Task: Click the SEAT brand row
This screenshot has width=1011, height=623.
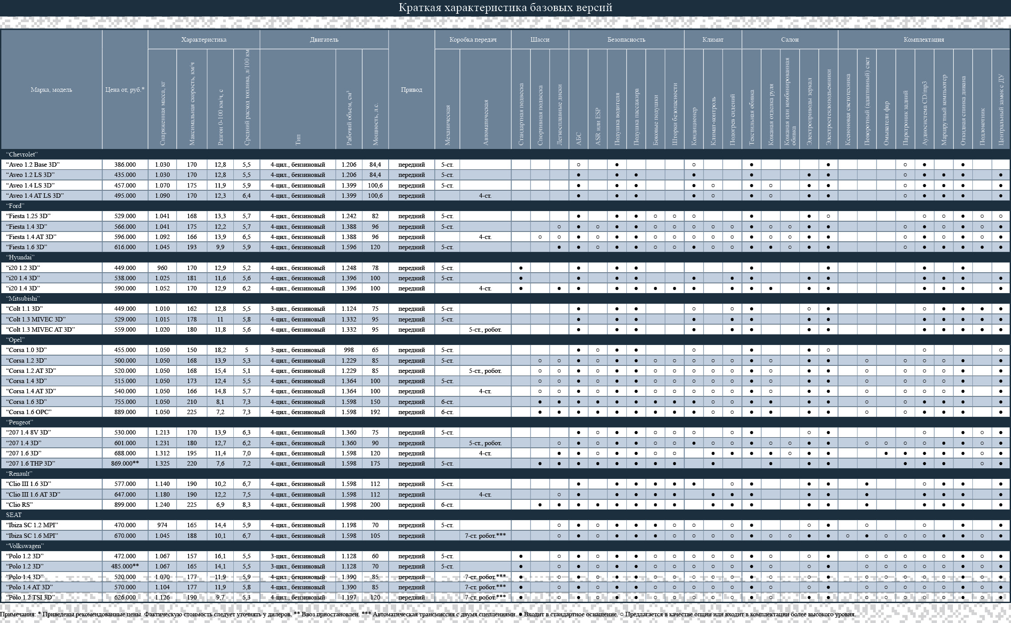Action: tap(505, 515)
